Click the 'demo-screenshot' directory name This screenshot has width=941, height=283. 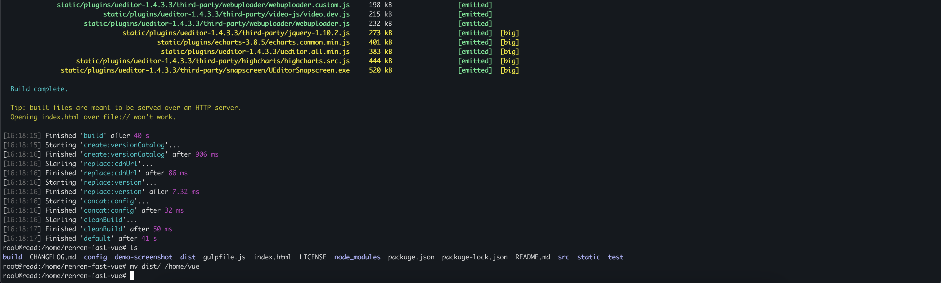143,257
